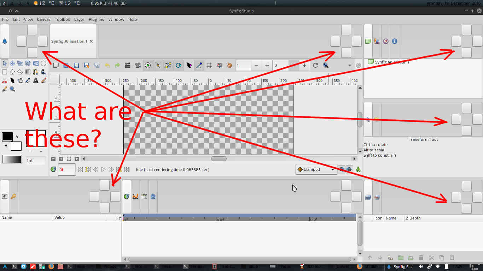Select the Brush tool
The width and height of the screenshot is (483, 271).
5,89
